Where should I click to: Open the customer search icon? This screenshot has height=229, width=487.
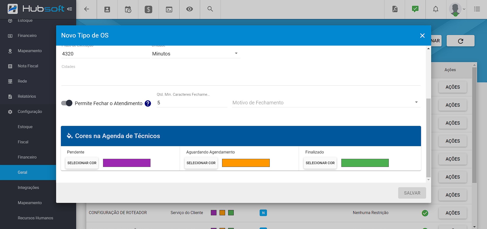pos(210,9)
